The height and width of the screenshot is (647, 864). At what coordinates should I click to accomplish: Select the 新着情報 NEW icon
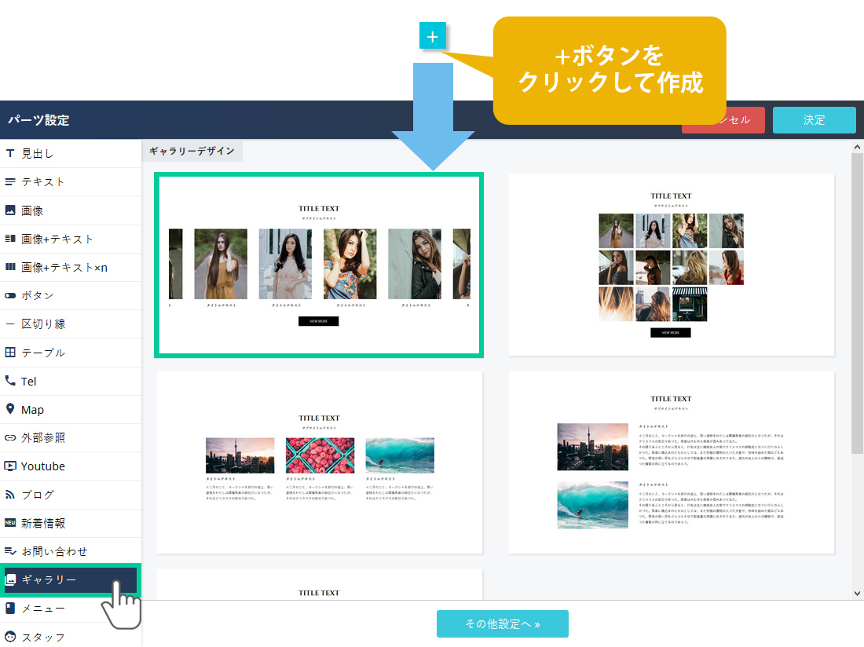point(10,523)
